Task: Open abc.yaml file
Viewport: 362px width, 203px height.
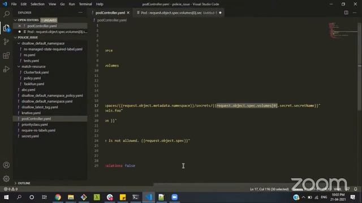Action: (x=28, y=90)
